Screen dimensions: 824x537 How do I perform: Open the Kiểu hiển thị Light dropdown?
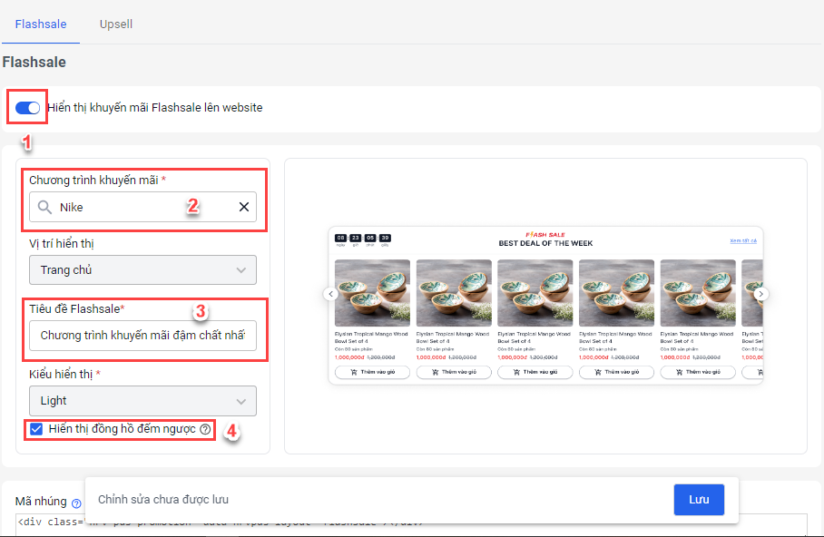143,401
